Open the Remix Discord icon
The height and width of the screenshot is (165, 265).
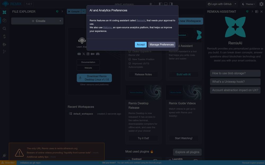(x=98, y=54)
